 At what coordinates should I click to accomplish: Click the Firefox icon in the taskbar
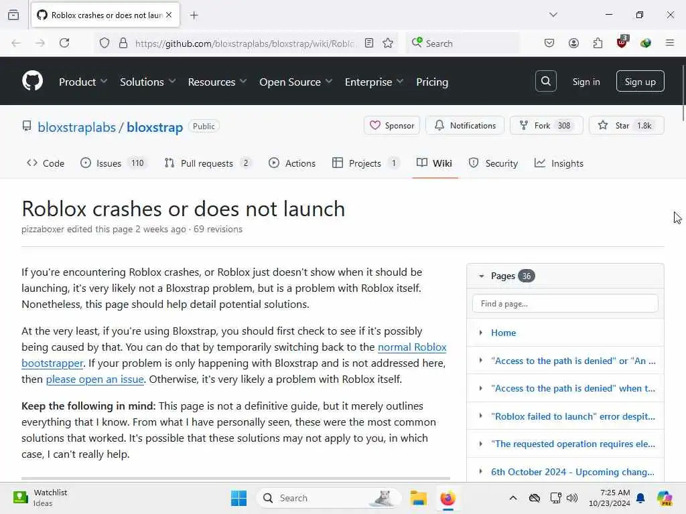point(448,498)
